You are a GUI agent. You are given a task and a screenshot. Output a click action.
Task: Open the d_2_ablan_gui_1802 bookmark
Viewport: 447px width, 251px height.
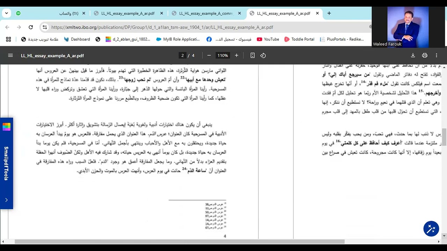pos(128,39)
